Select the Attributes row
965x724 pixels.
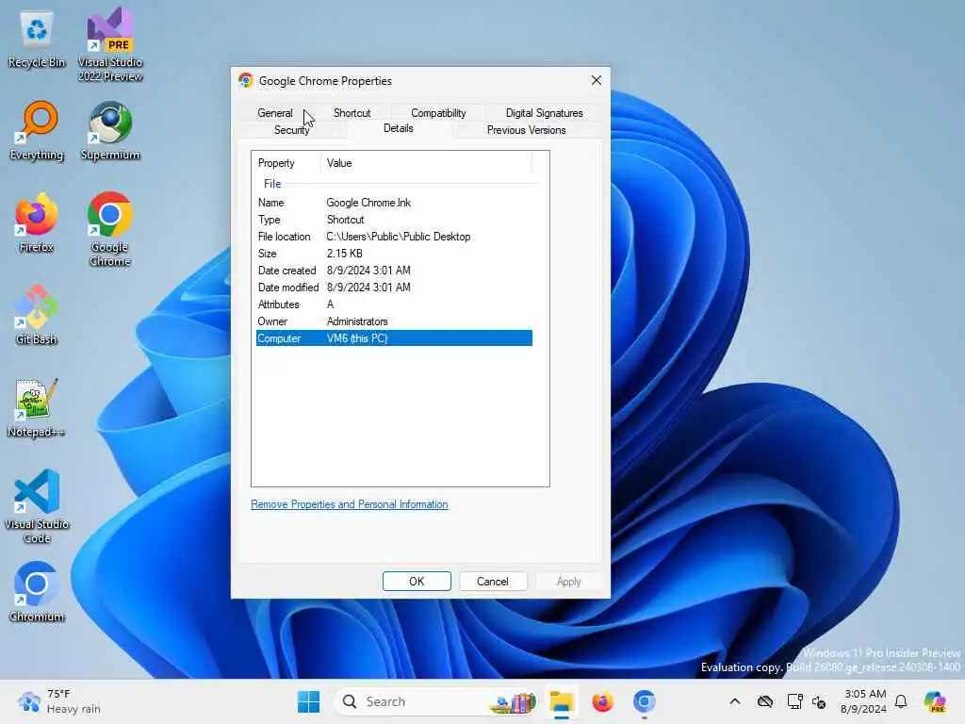coord(394,304)
